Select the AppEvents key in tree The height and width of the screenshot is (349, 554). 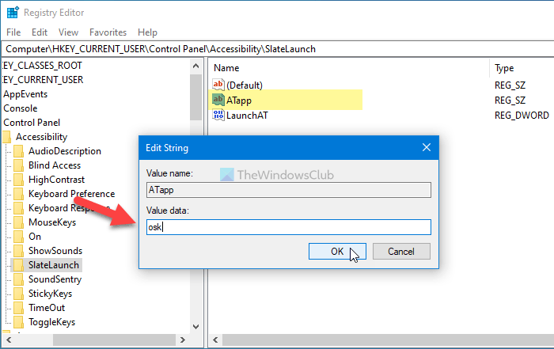pos(25,94)
